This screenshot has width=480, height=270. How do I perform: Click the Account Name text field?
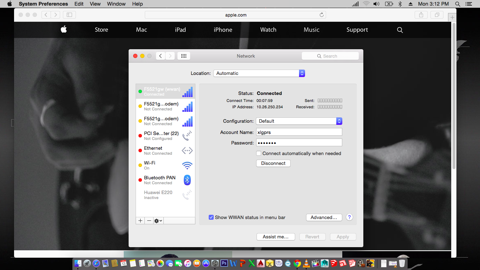(x=299, y=132)
